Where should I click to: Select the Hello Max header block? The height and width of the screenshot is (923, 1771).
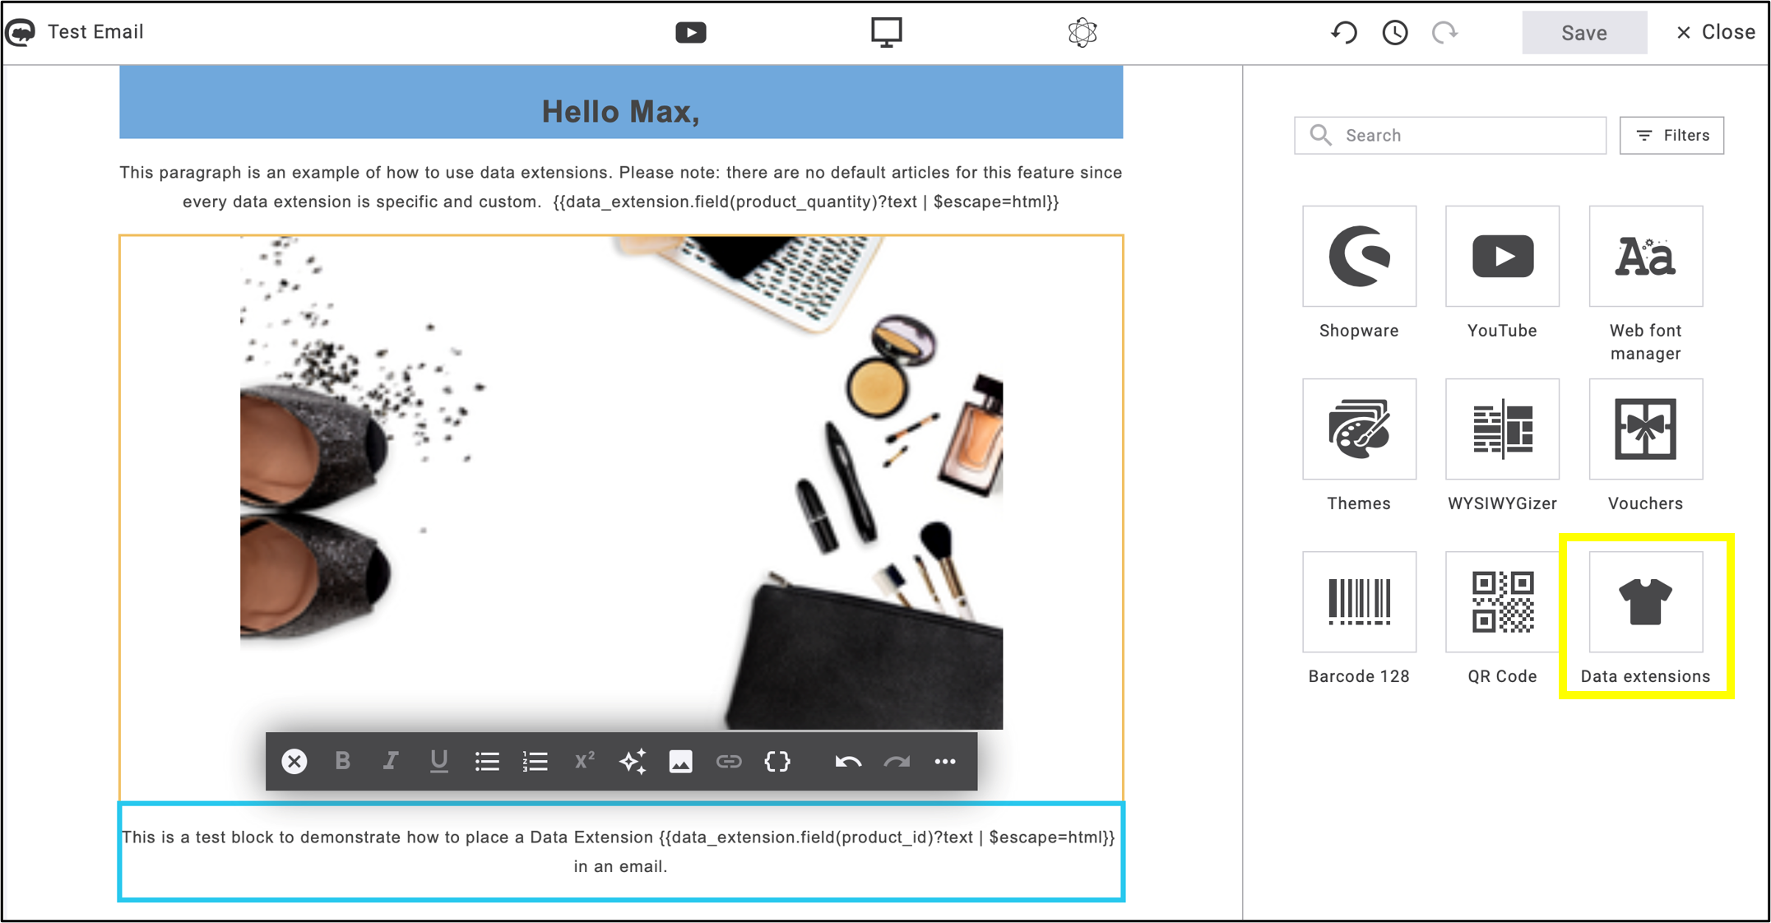pos(621,103)
